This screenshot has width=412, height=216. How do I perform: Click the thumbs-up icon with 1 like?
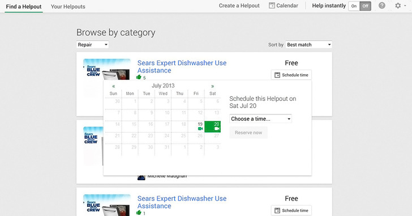point(139,213)
